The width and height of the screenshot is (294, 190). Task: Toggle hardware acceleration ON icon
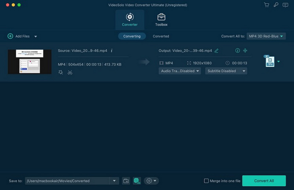[137, 181]
